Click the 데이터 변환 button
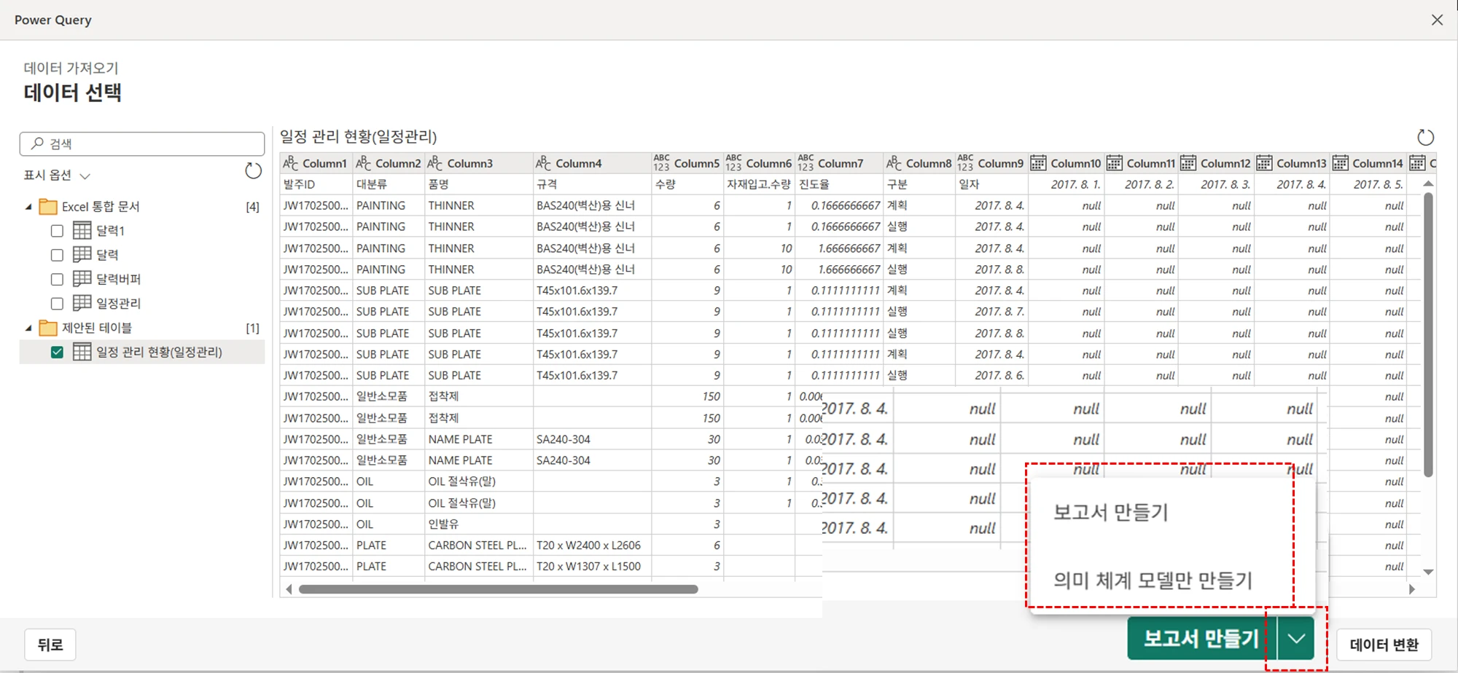The height and width of the screenshot is (673, 1458). point(1383,645)
